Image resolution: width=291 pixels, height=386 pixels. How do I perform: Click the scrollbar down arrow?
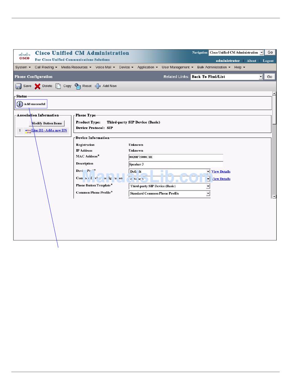click(x=274, y=197)
